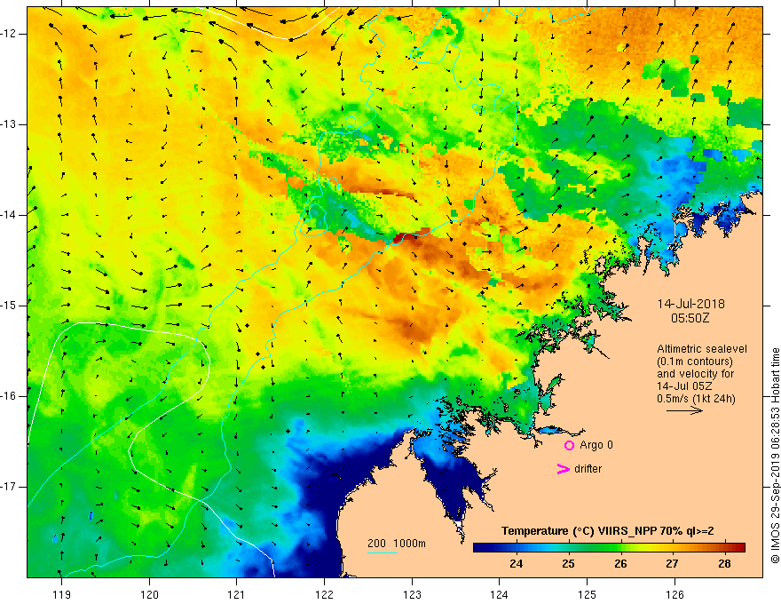Click the Temperature VIIRS_NPP colorbar title
This screenshot has width=781, height=604.
[608, 531]
